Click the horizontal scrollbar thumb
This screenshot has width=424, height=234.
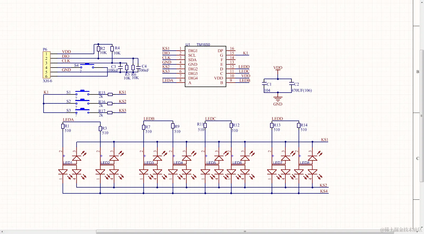tap(245, 232)
